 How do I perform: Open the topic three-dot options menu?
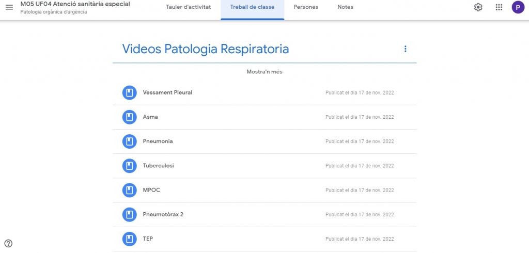tap(405, 49)
